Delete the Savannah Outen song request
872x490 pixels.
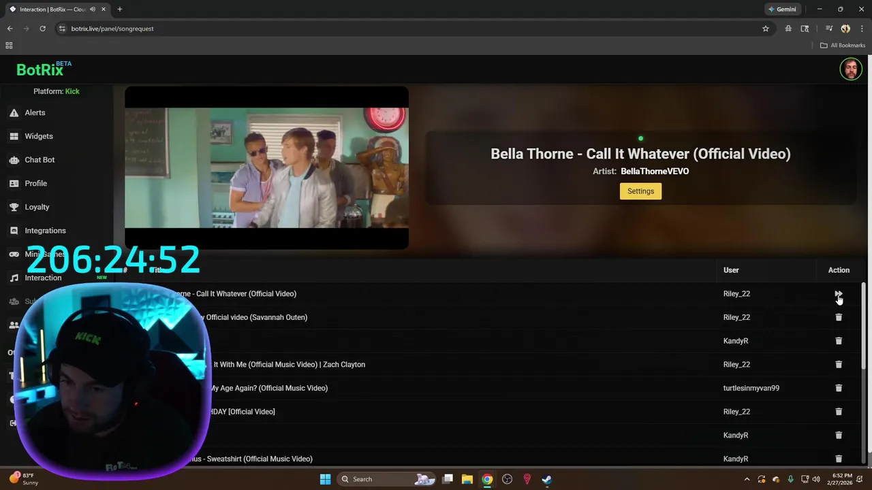tap(839, 317)
